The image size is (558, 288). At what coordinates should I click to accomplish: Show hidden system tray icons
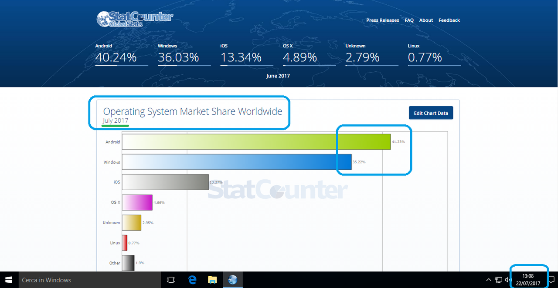click(489, 280)
